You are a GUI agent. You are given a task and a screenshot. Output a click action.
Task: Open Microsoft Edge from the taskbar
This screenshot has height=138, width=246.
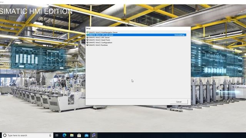[64, 135]
